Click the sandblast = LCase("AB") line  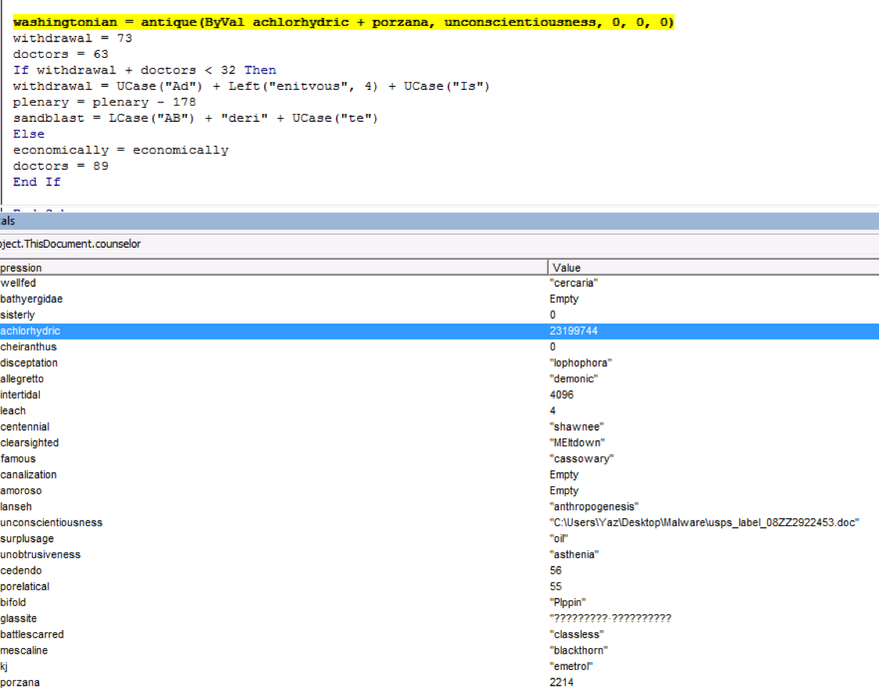195,118
